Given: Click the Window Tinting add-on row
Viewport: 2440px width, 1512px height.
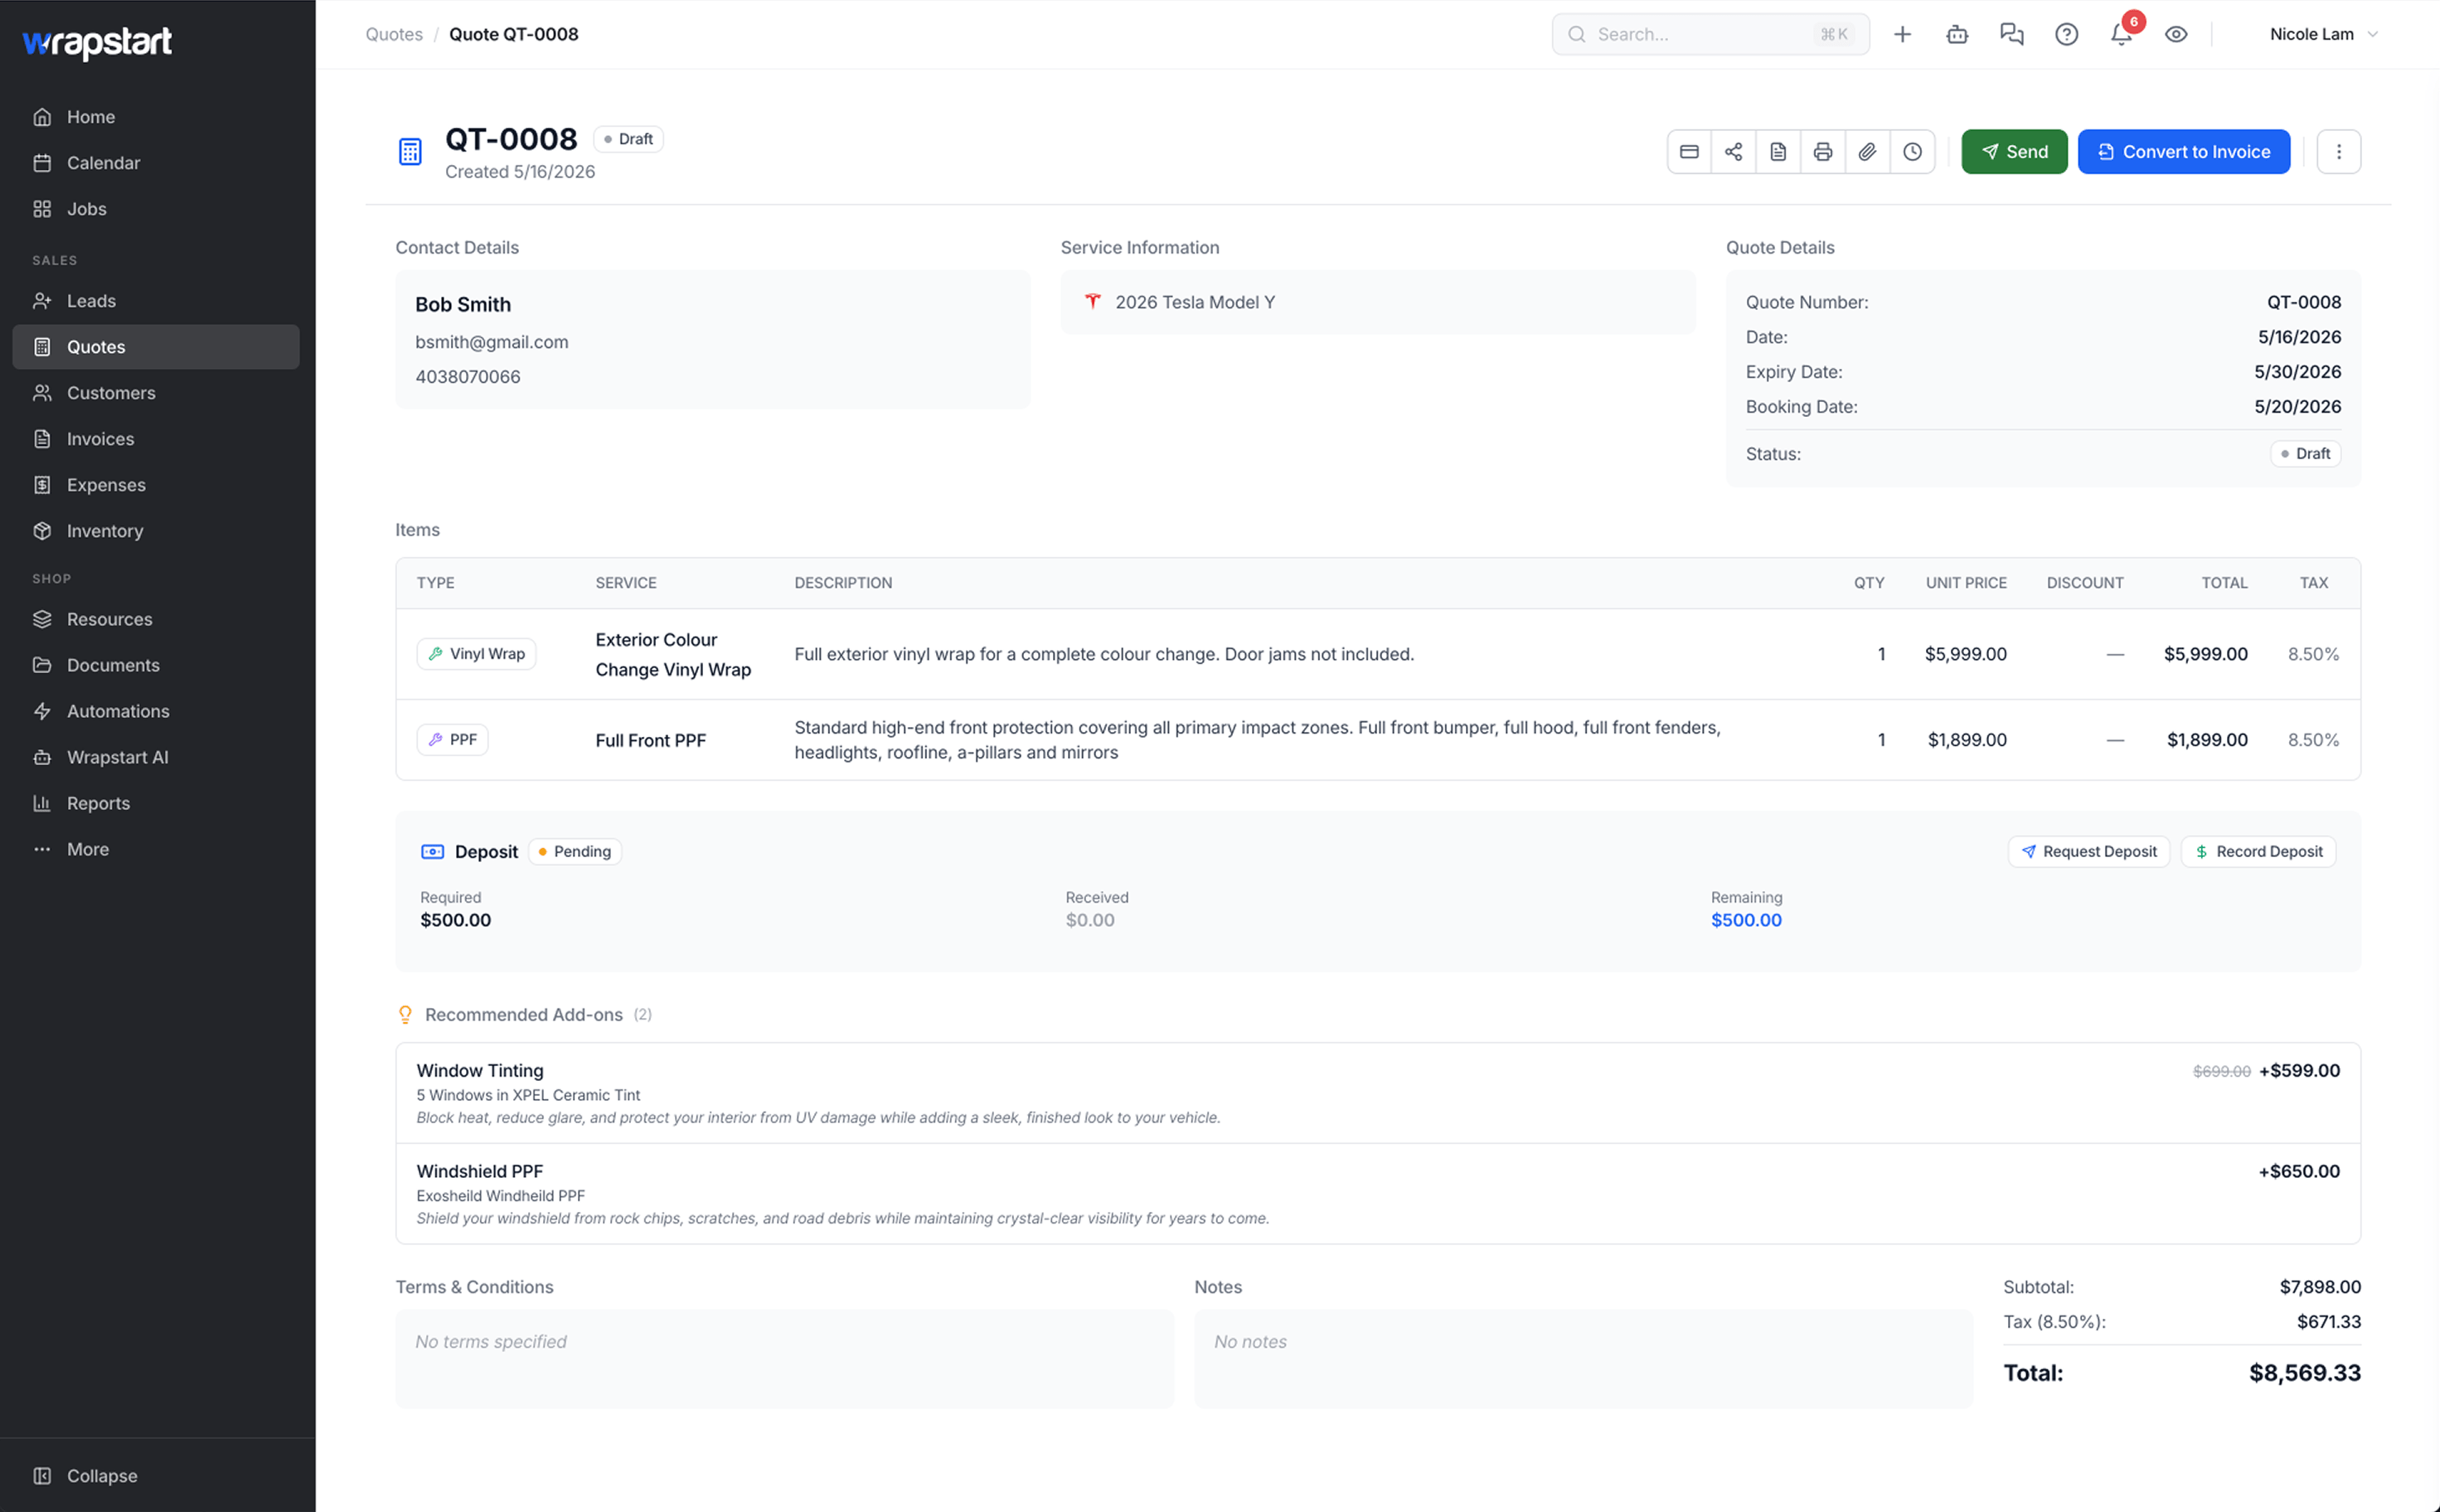Looking at the screenshot, I should pyautogui.click(x=1378, y=1093).
